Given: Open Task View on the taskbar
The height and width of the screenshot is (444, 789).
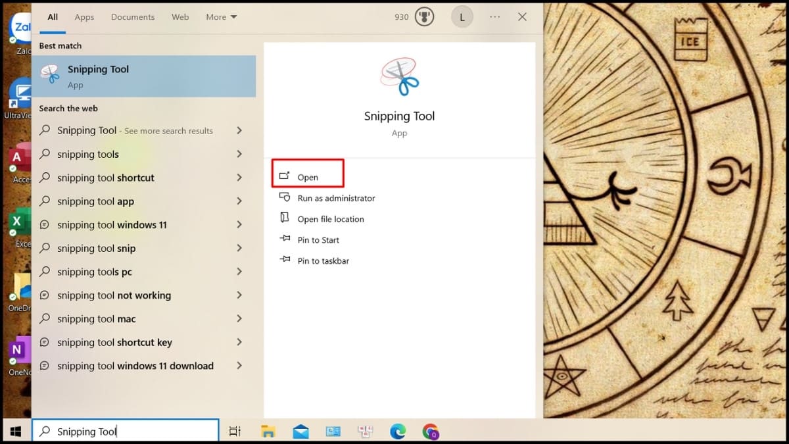Looking at the screenshot, I should pyautogui.click(x=234, y=432).
